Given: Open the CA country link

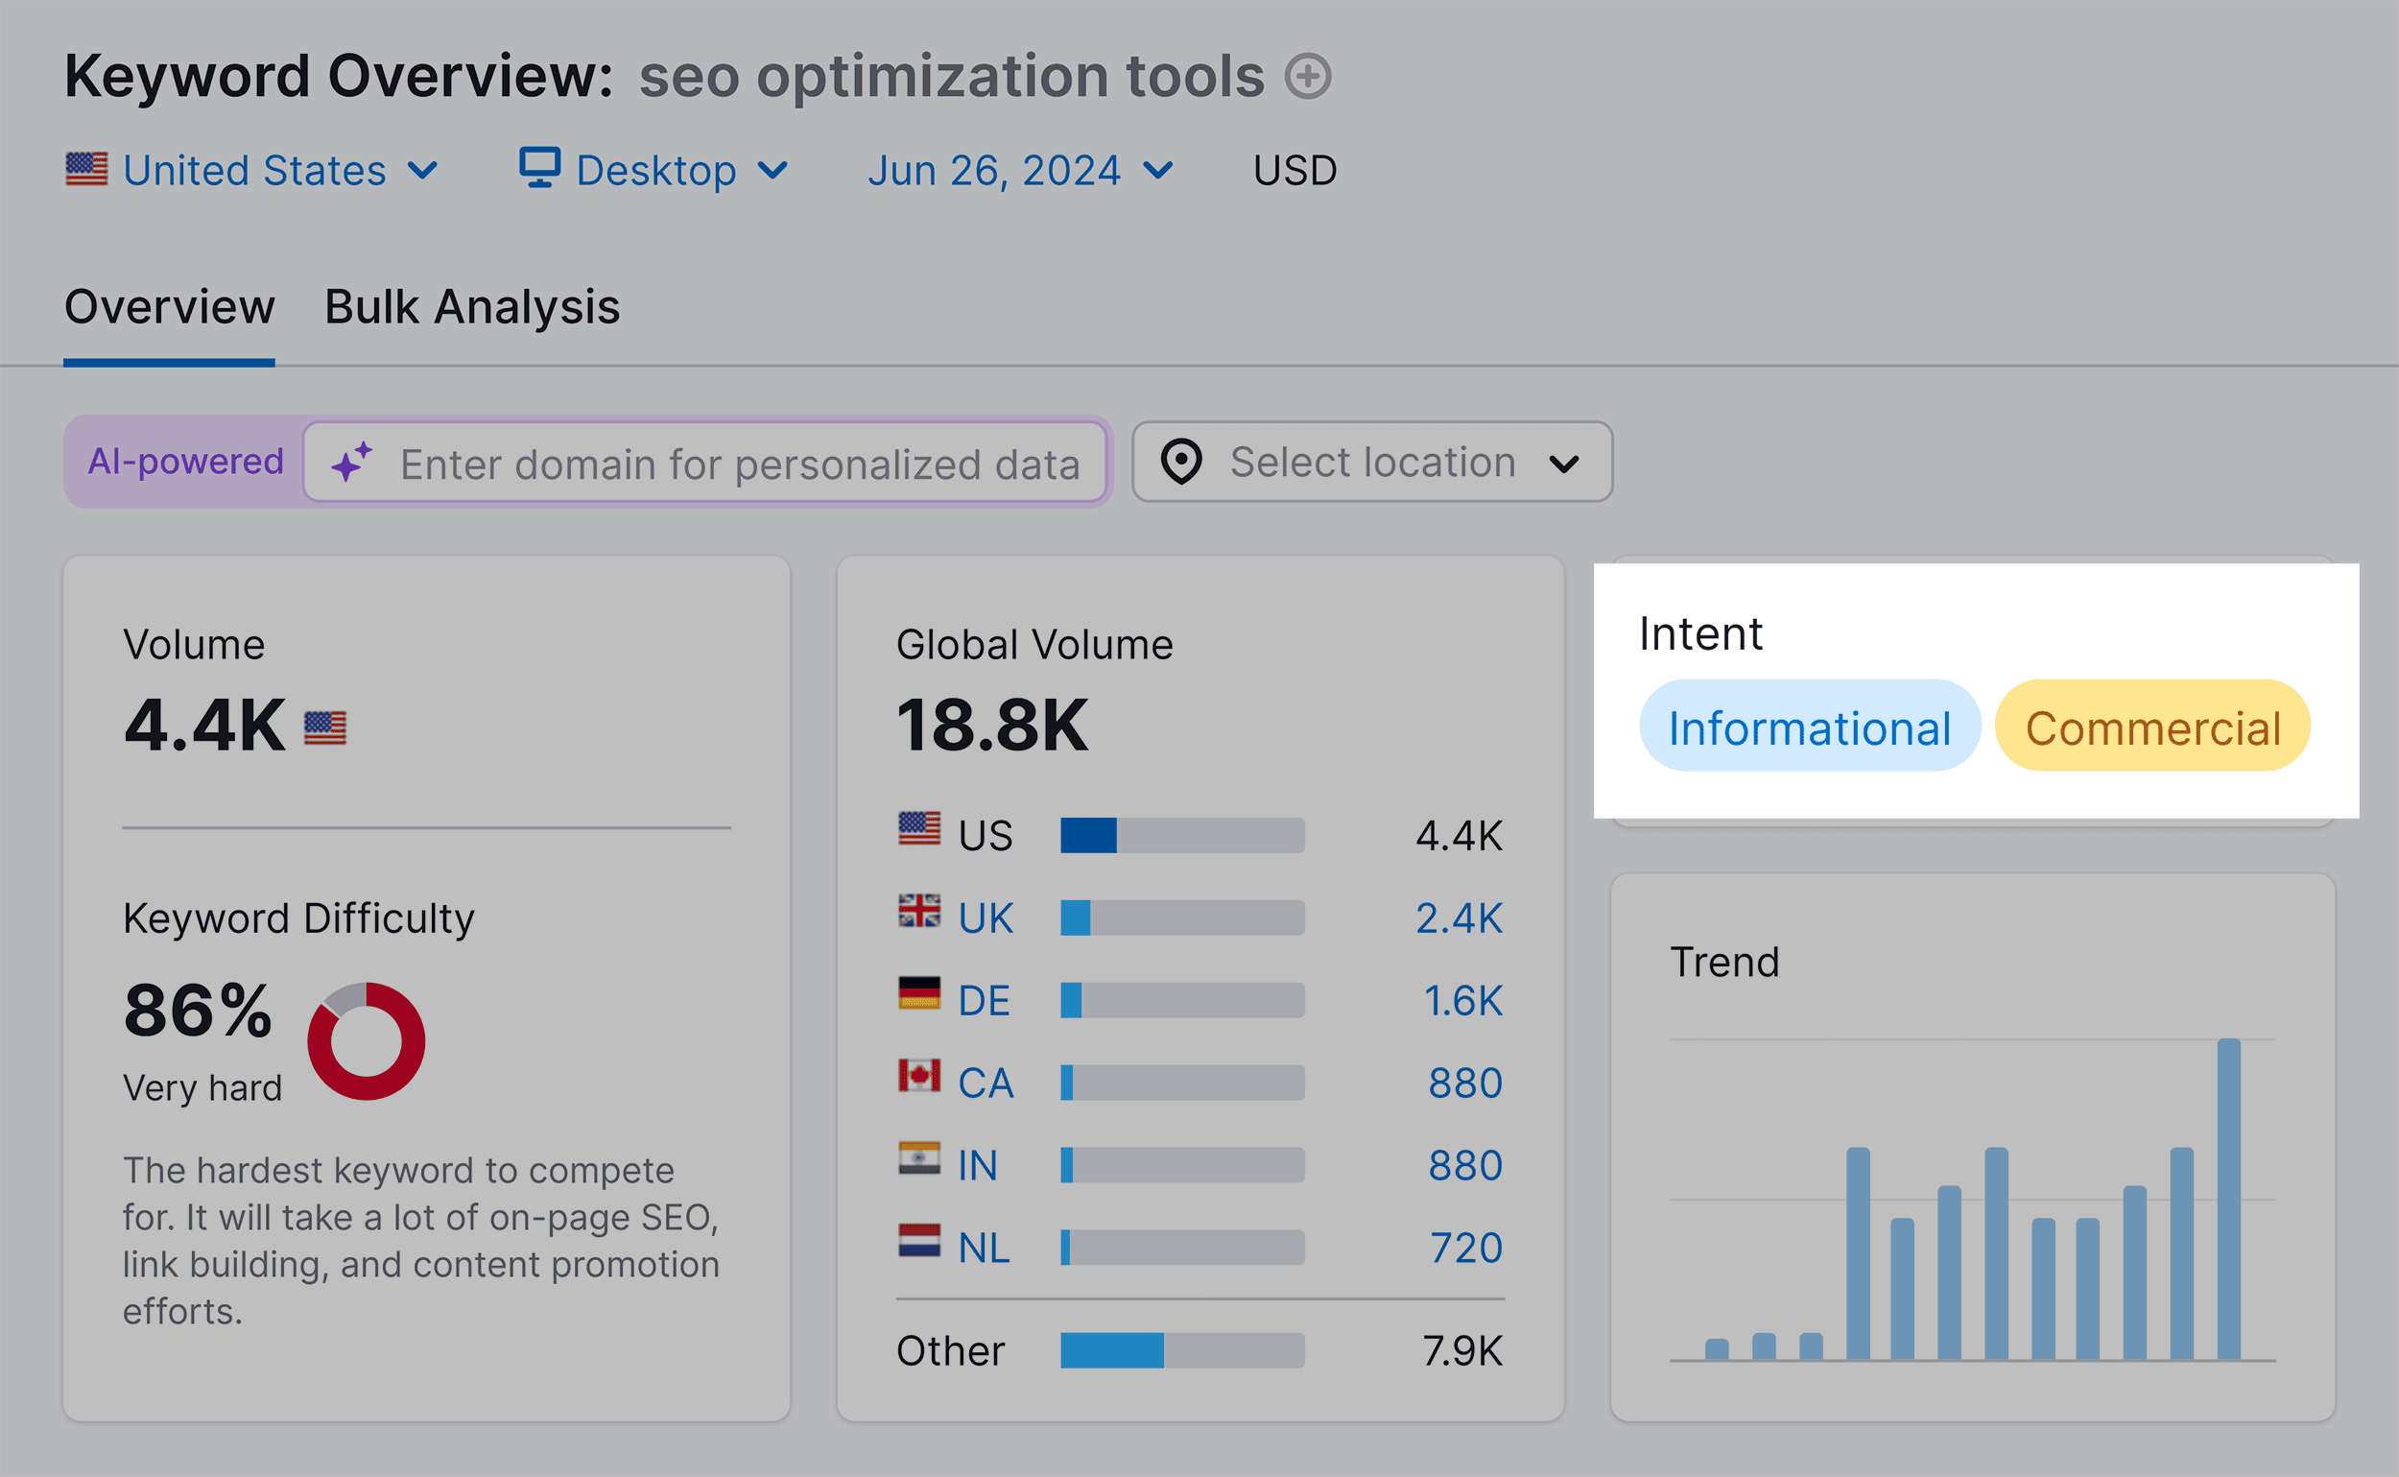Looking at the screenshot, I should (986, 1084).
